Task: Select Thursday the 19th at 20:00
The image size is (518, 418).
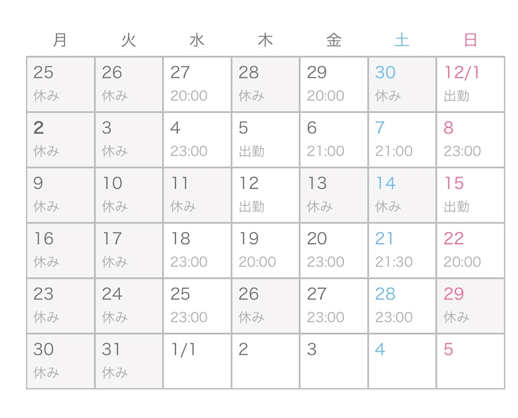Action: click(x=265, y=250)
